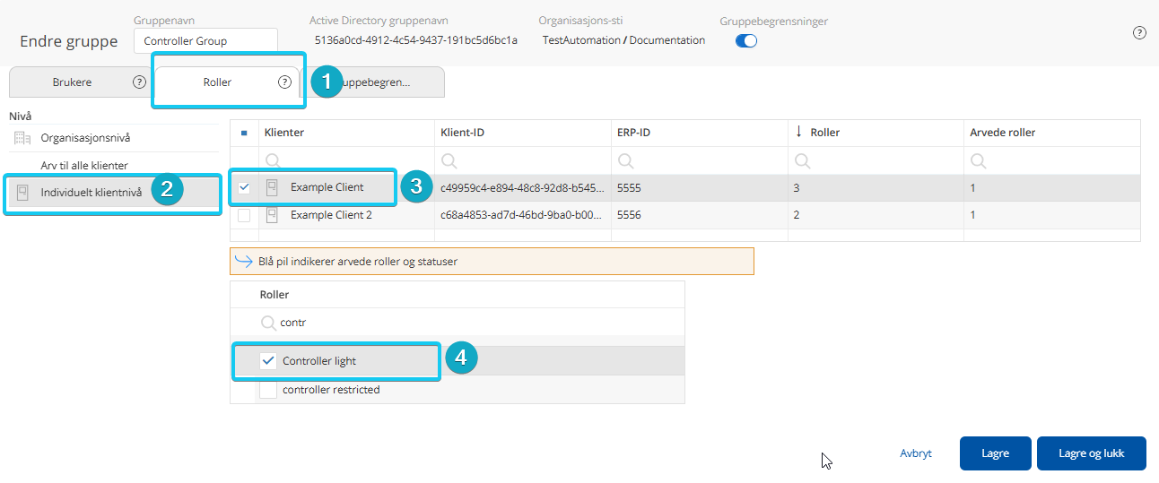This screenshot has height=483, width=1159.
Task: Click search icon under ERP-ID column
Action: coord(626,161)
